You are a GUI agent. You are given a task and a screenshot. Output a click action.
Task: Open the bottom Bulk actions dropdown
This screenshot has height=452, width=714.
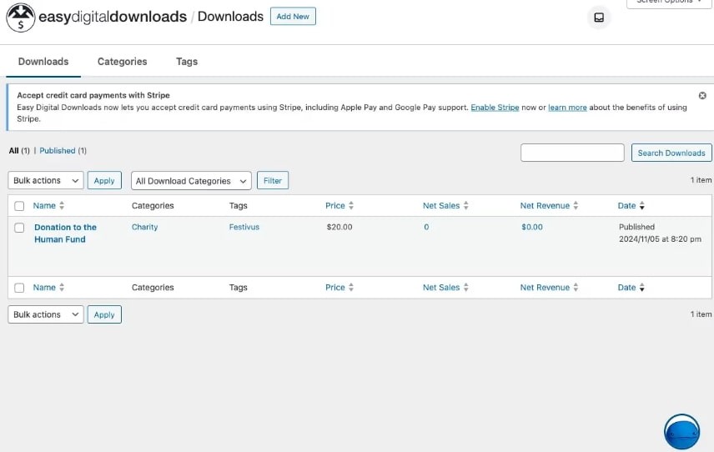point(46,314)
